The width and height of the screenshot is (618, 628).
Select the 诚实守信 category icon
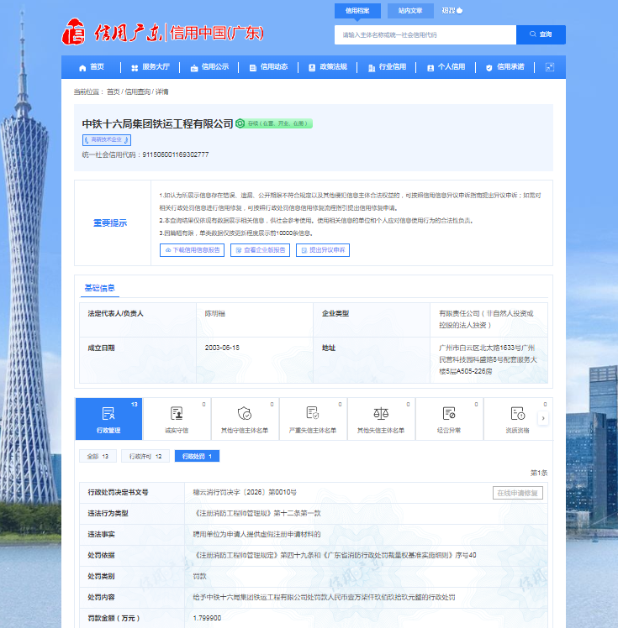click(x=177, y=418)
